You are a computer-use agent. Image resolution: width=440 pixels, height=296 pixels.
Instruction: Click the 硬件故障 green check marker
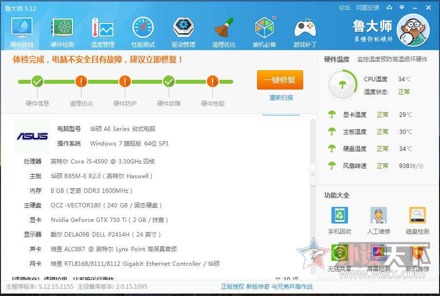(x=169, y=82)
